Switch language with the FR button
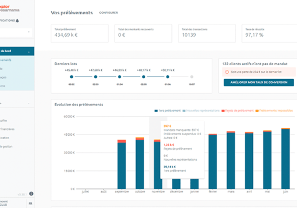 pos(30,204)
